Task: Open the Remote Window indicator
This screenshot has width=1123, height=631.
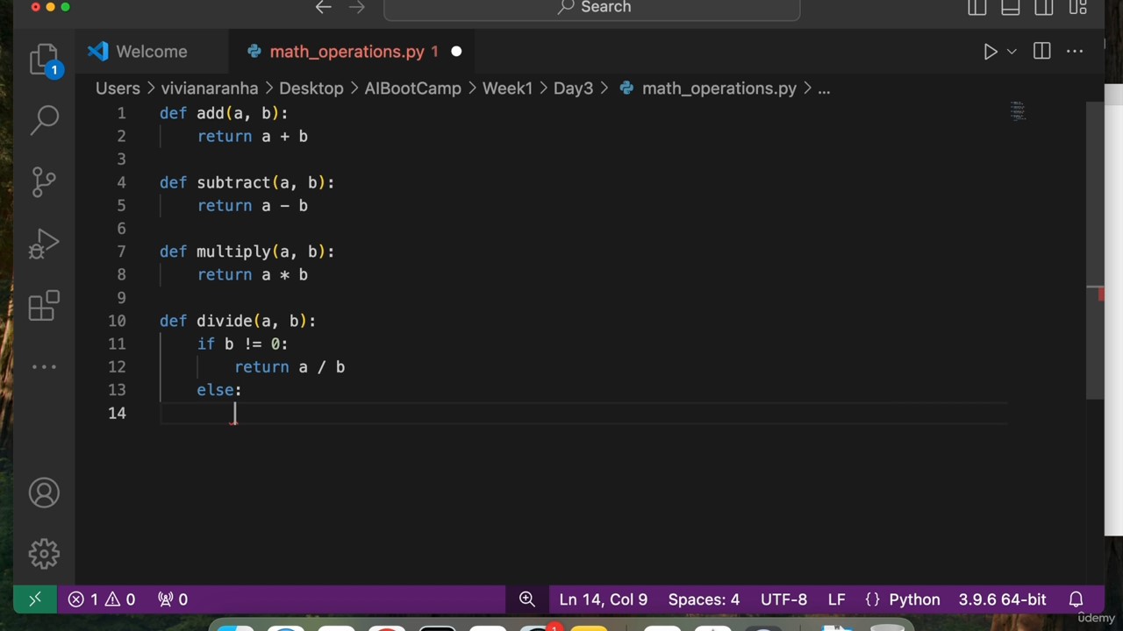Action: 35,599
